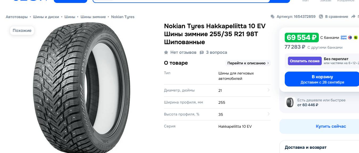
Task: Open the Шины зимние breadcrumb
Action: 93,17
